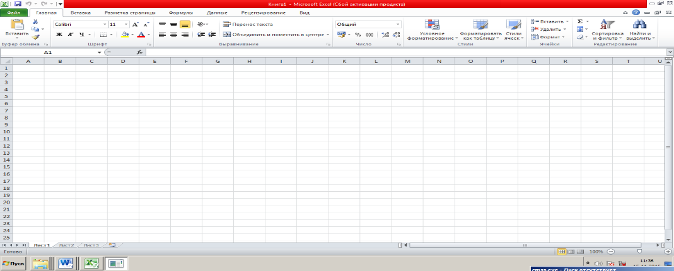The width and height of the screenshot is (674, 271).
Task: Open Найти и выделить dropdown
Action: [x=640, y=30]
